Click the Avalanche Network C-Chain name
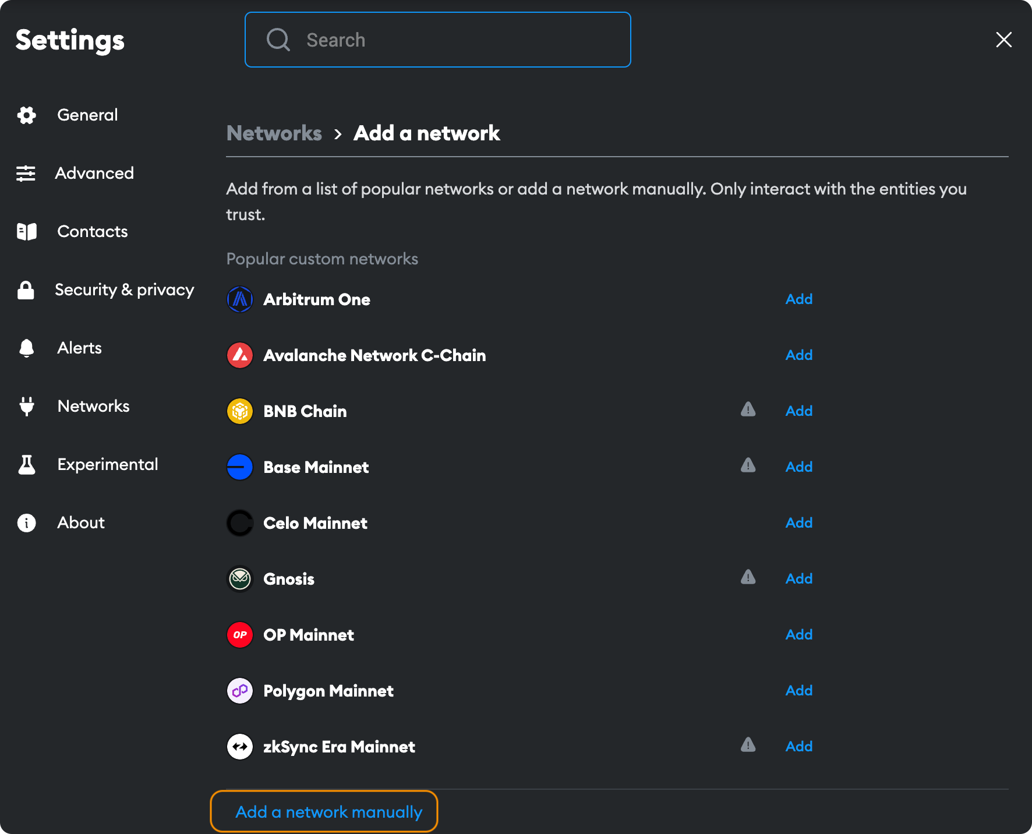The width and height of the screenshot is (1032, 834). pyautogui.click(x=374, y=355)
